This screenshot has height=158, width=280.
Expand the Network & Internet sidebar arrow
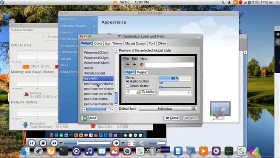point(94,26)
